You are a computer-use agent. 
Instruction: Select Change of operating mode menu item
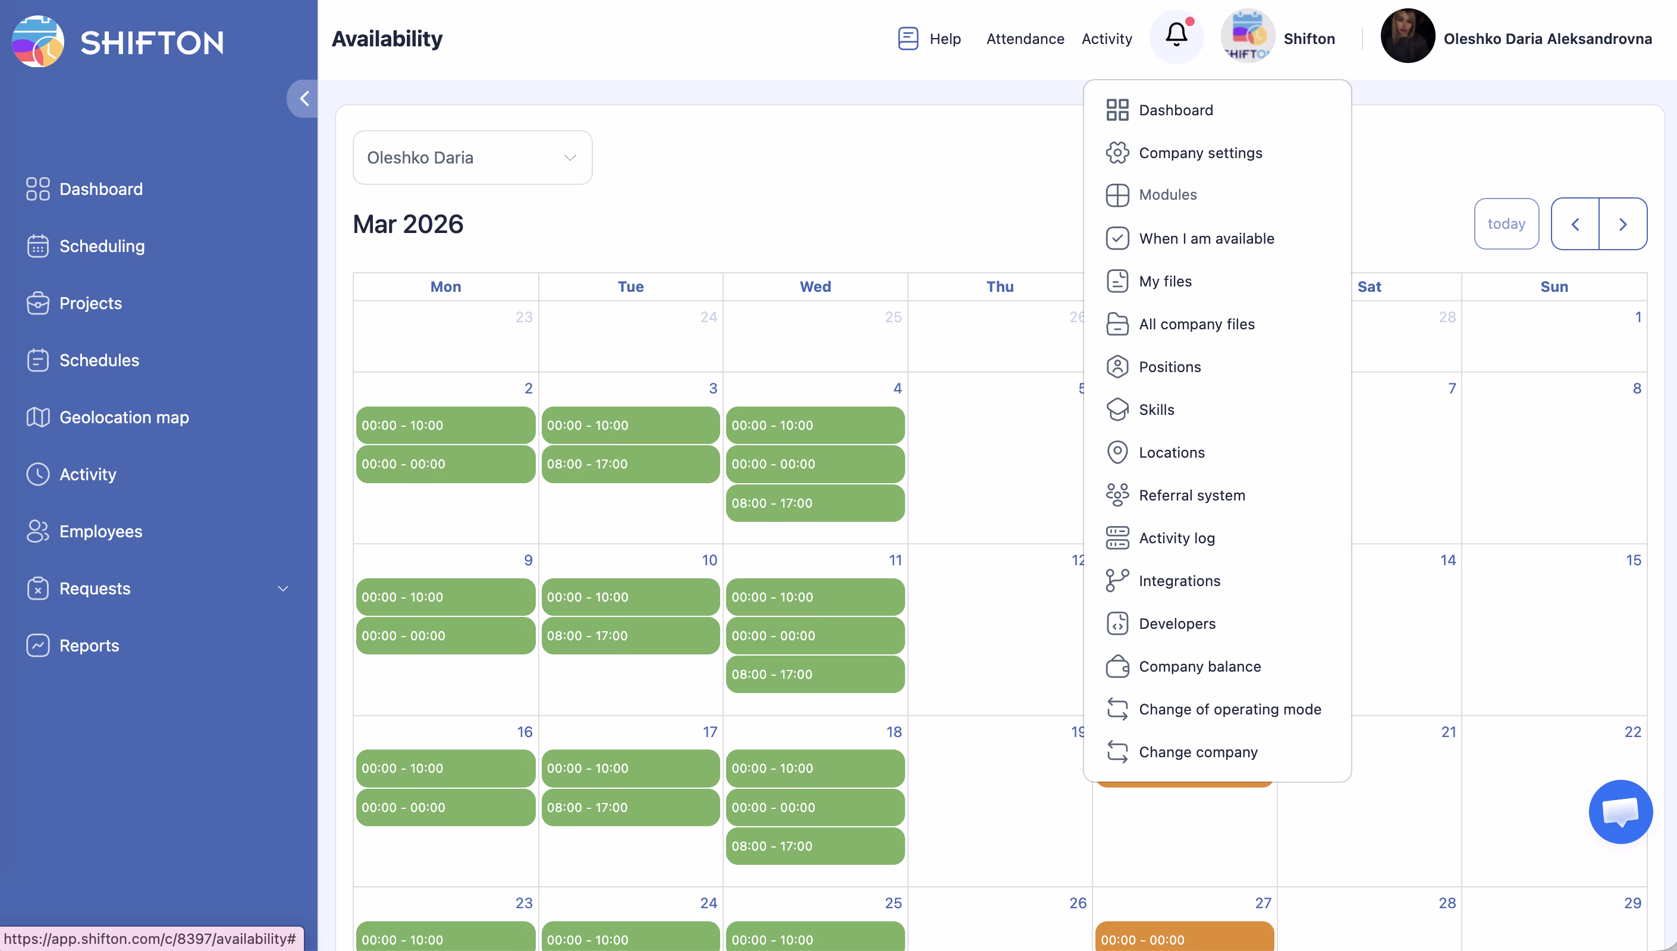1229,709
